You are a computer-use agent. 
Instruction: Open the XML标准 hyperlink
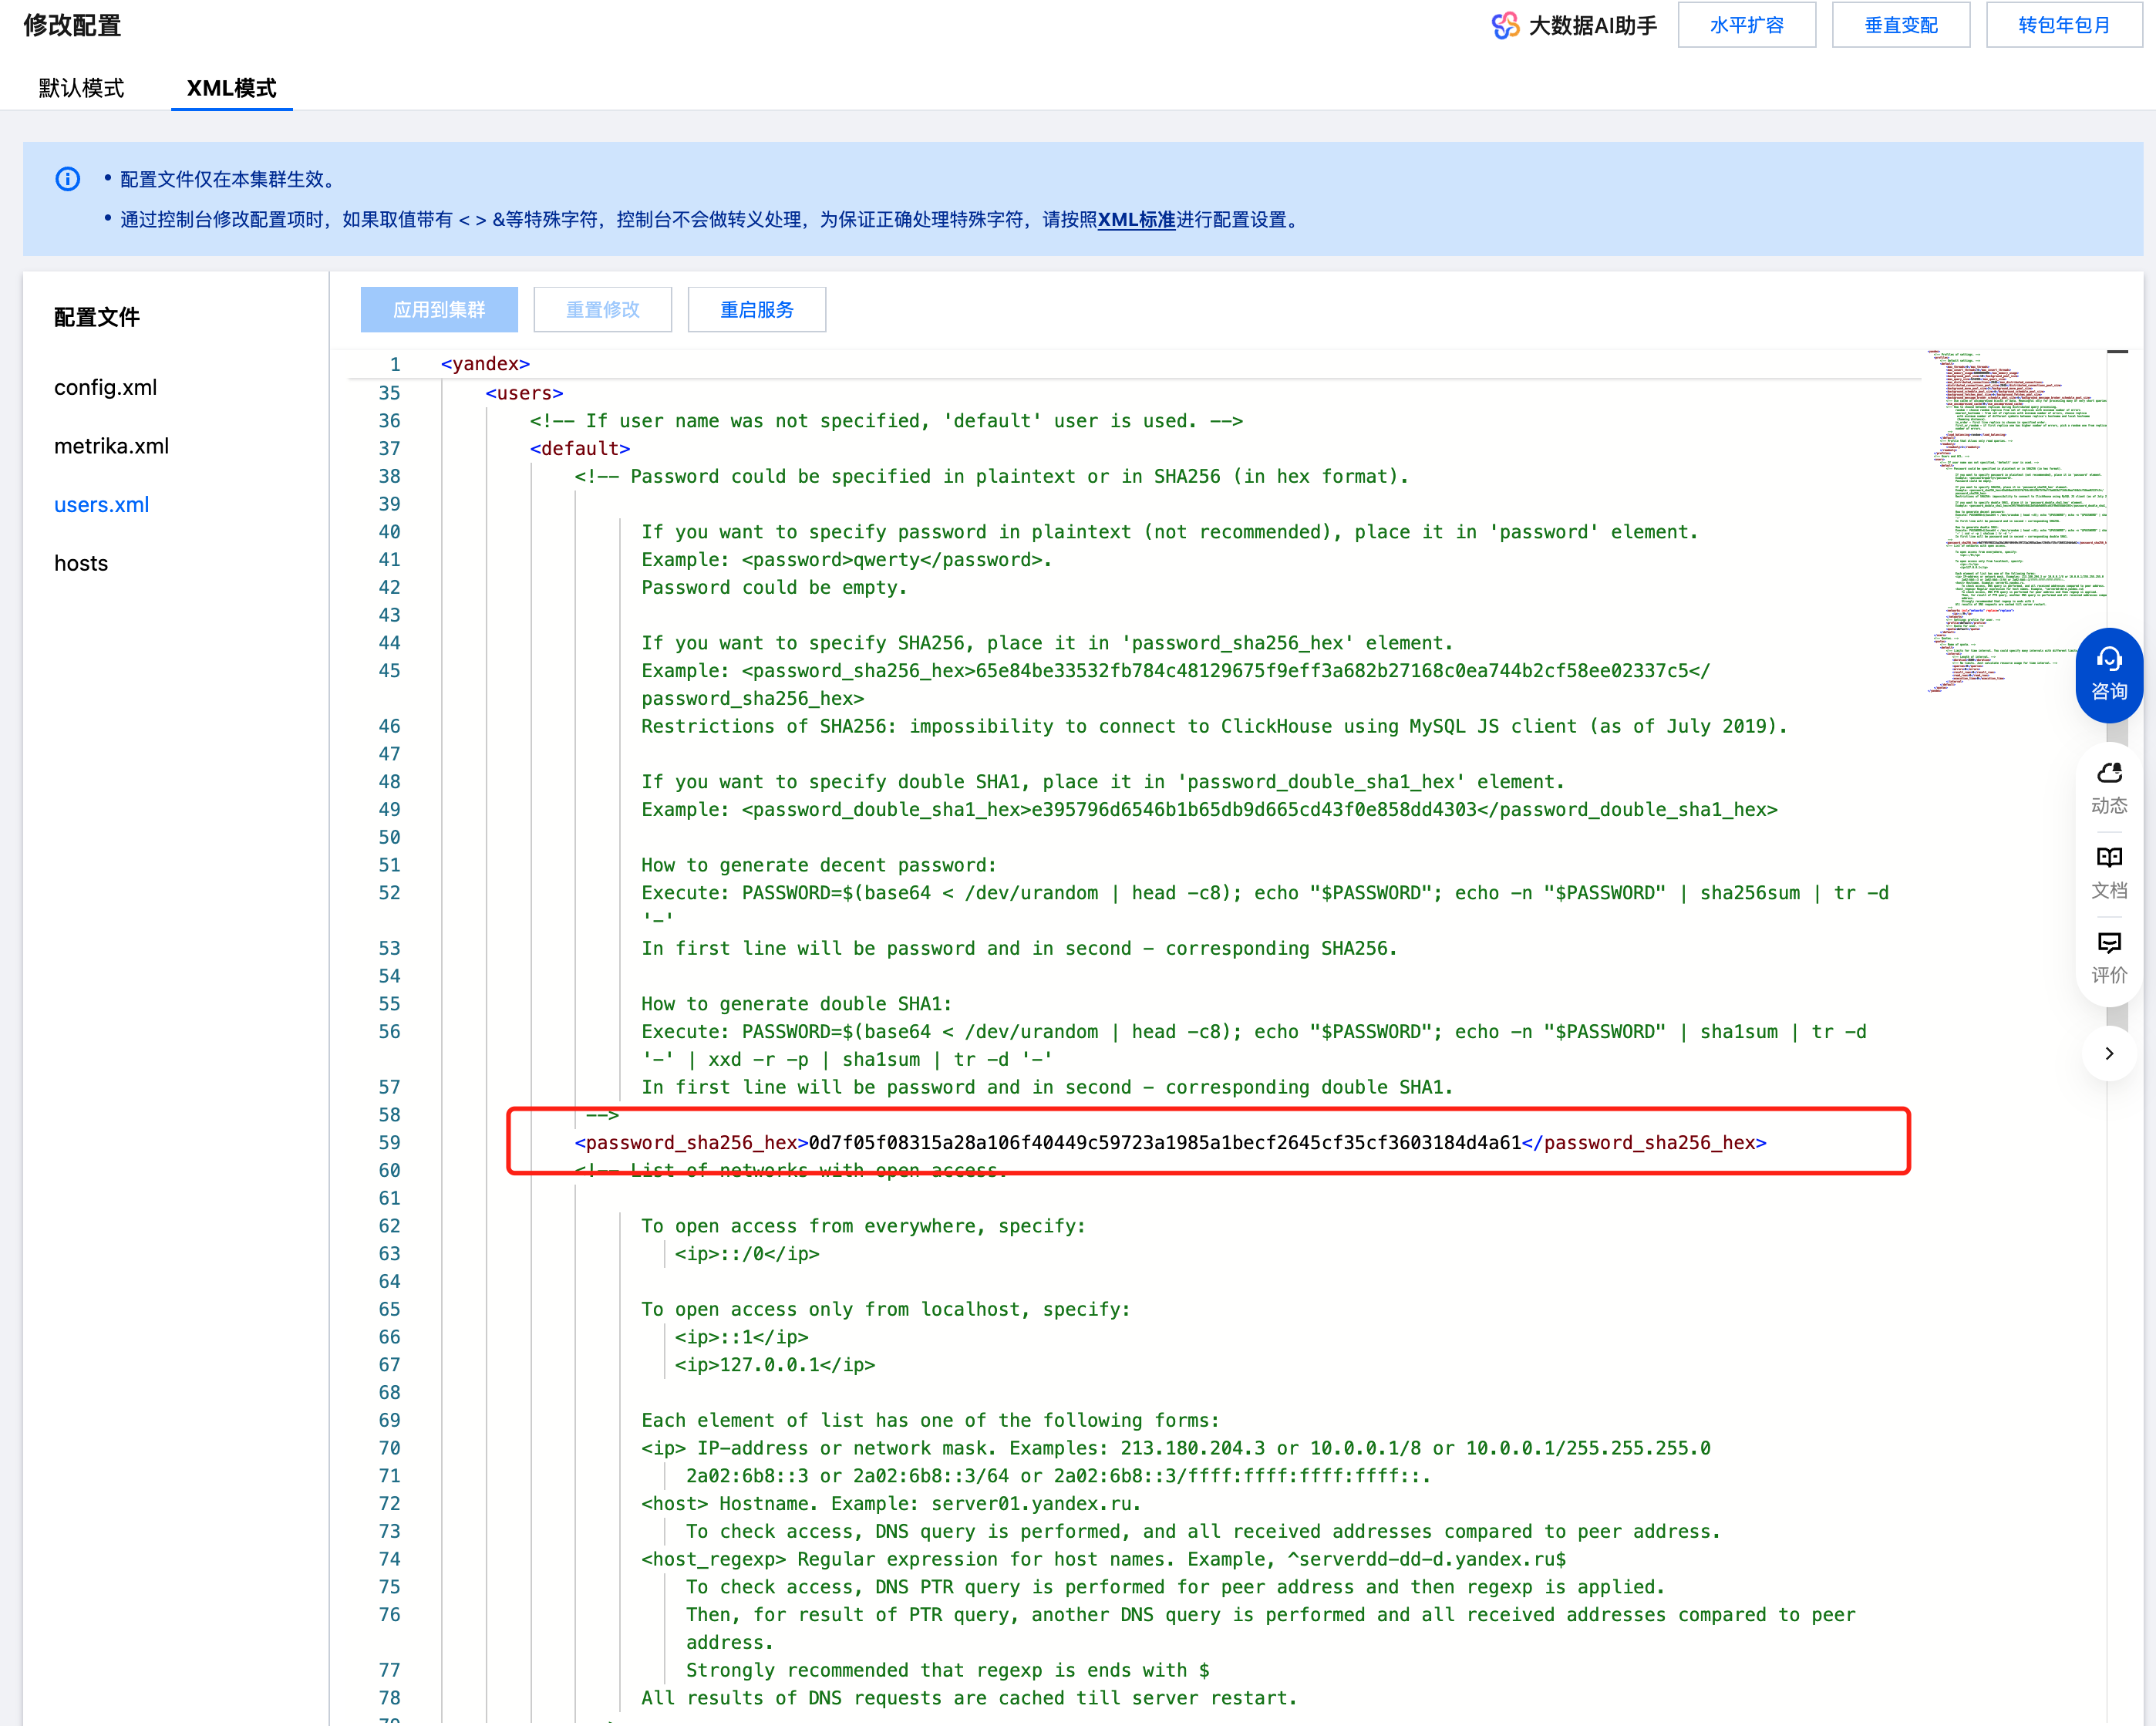1136,220
